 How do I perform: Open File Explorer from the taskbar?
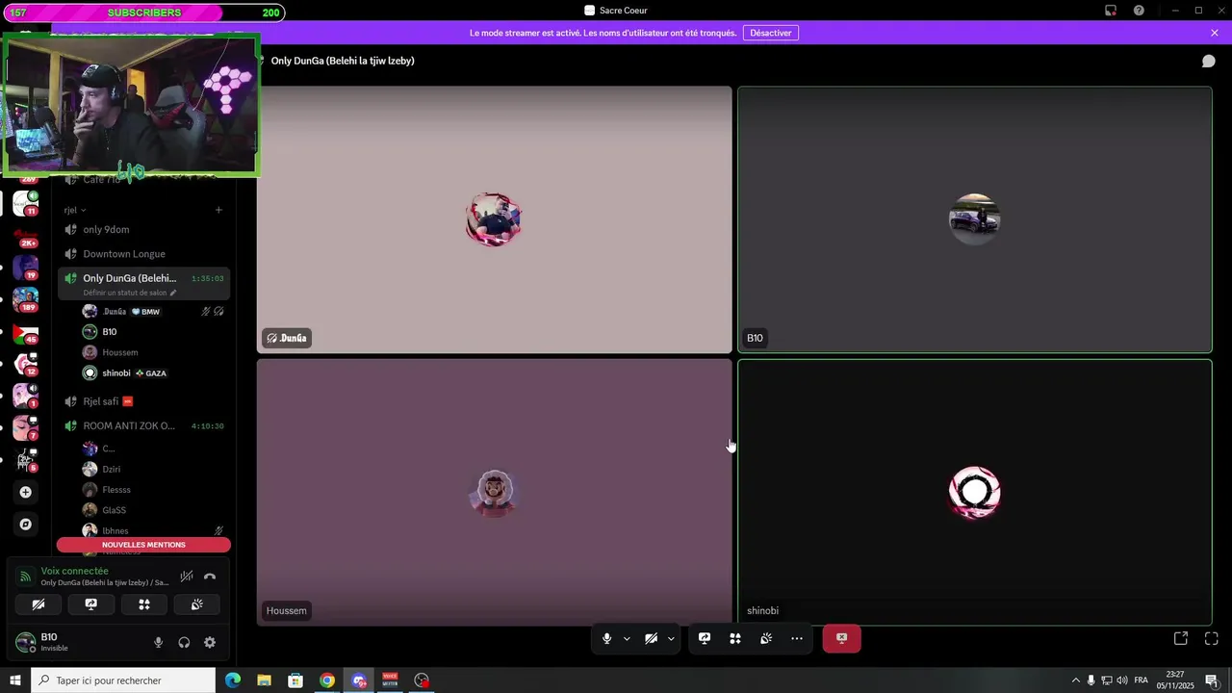coord(264,680)
